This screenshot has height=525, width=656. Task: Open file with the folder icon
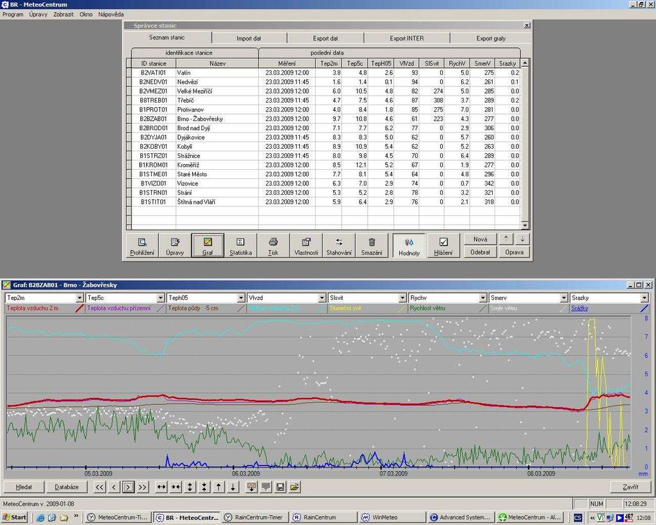[x=295, y=487]
